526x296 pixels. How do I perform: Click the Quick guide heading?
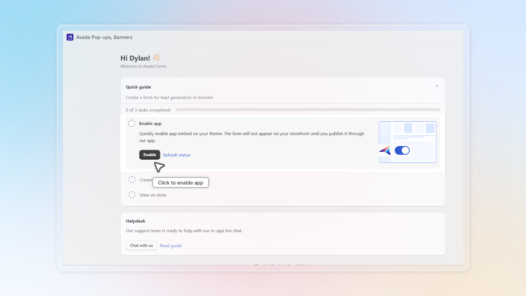[138, 87]
